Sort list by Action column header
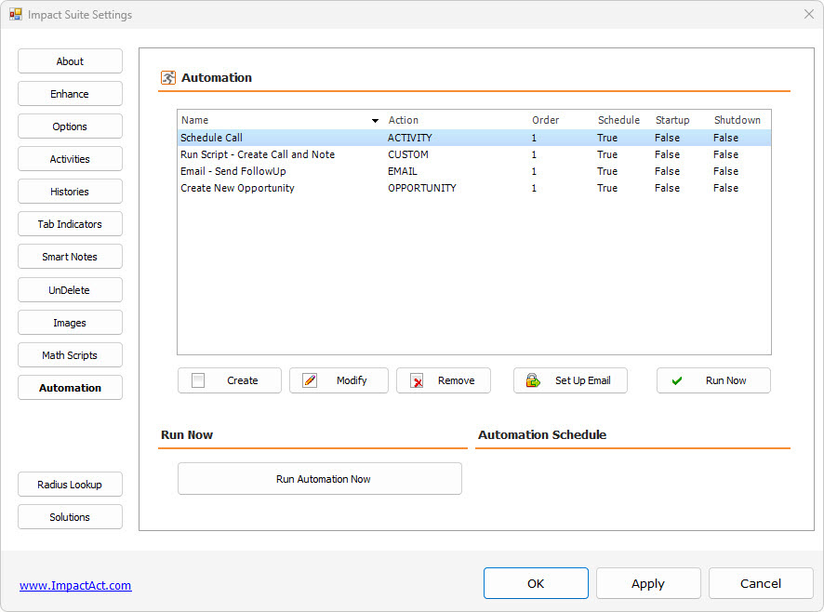 pos(404,120)
